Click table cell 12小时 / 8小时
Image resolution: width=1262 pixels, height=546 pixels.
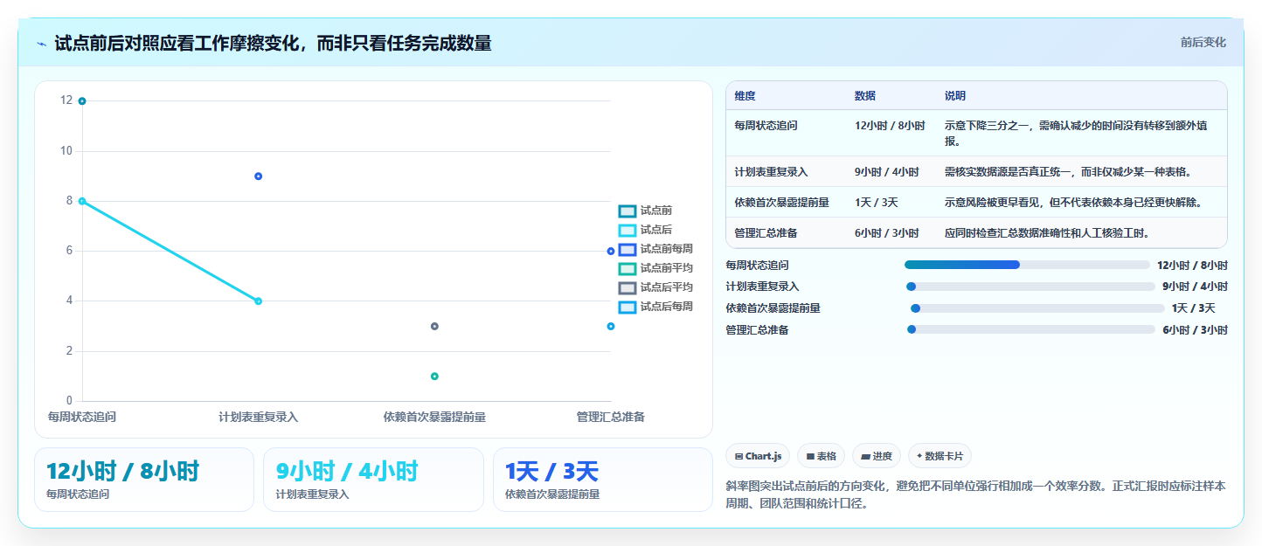pos(890,126)
